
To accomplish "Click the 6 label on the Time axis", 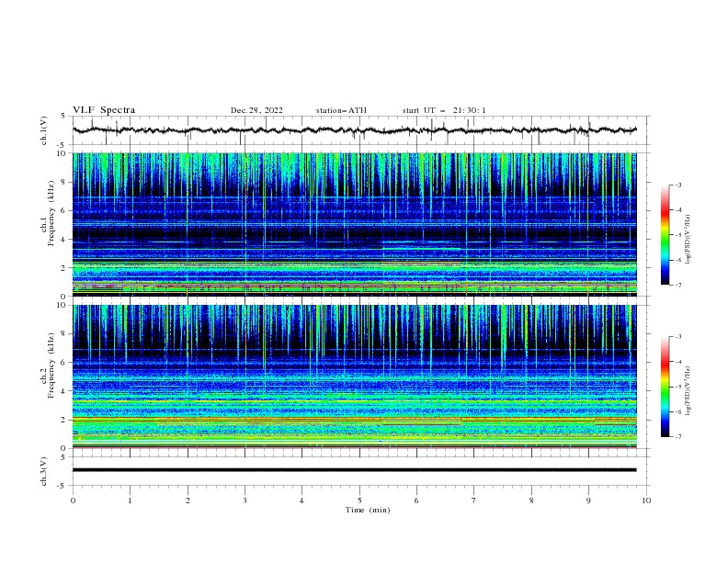I will click(x=416, y=500).
